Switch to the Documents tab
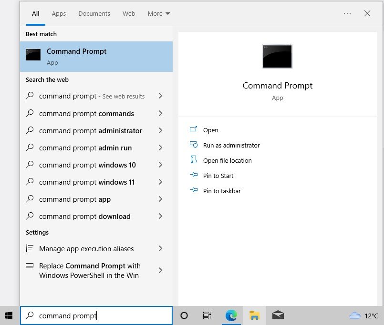The image size is (384, 325). [94, 14]
